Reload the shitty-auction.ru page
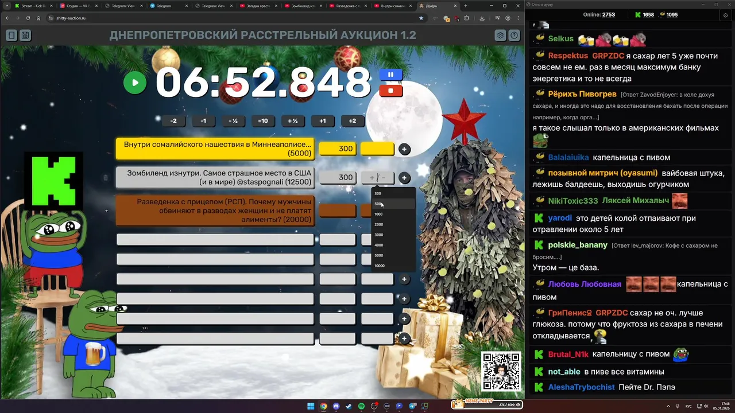Image resolution: width=735 pixels, height=413 pixels. point(28,18)
